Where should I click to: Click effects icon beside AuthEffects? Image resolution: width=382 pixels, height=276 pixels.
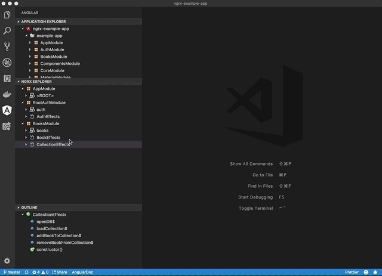pyautogui.click(x=32, y=117)
